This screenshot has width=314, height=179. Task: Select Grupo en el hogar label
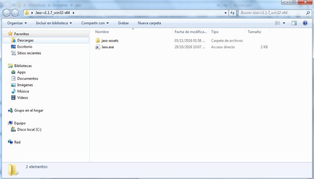tap(29, 110)
